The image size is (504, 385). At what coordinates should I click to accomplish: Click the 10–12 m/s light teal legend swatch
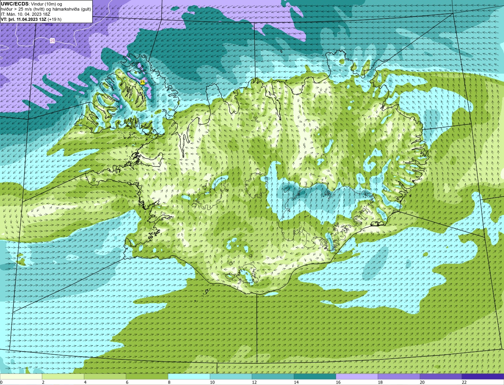[231, 377]
